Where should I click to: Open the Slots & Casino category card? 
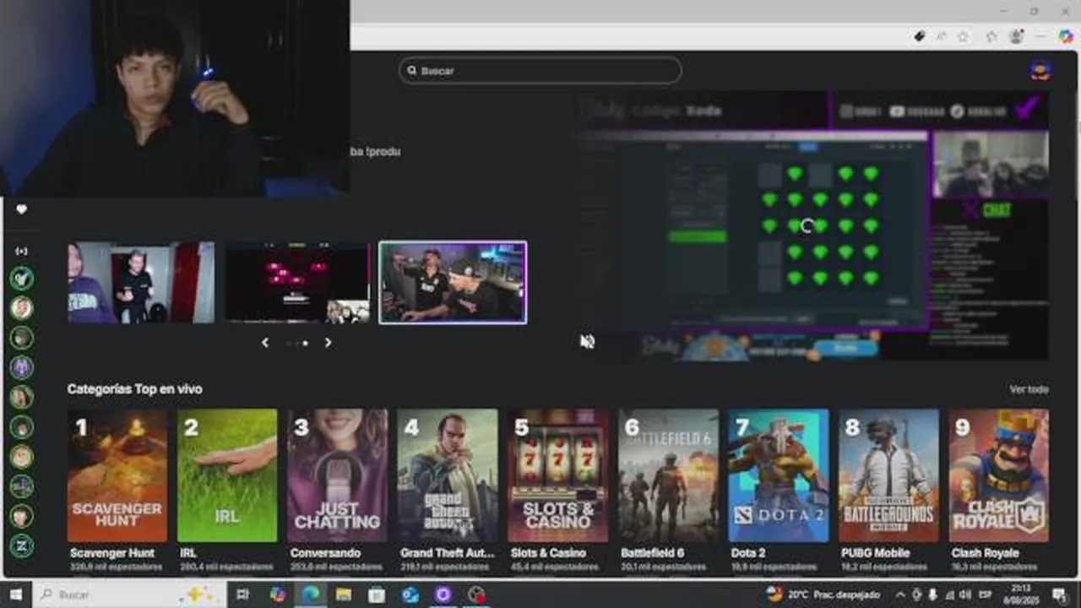558,475
